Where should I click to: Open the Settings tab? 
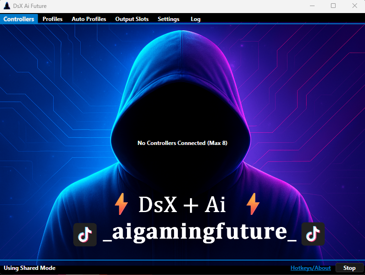point(168,19)
